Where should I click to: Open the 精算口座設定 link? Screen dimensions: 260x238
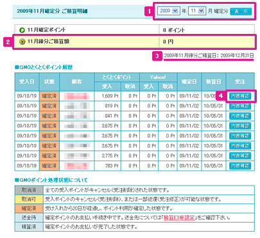click(179, 218)
